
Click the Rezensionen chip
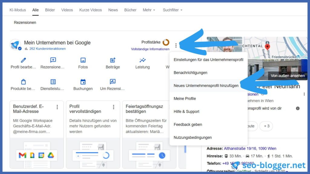[25, 22]
